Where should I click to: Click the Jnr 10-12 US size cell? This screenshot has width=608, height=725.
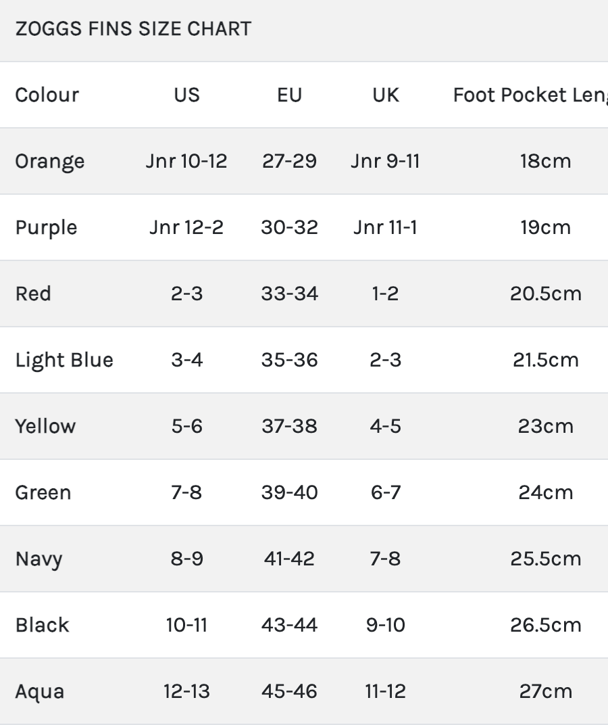pyautogui.click(x=186, y=161)
